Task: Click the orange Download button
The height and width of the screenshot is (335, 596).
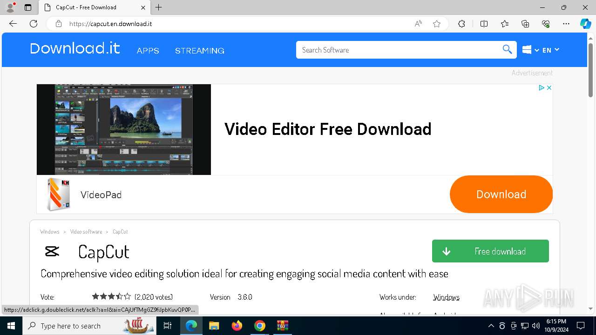Action: 501,194
